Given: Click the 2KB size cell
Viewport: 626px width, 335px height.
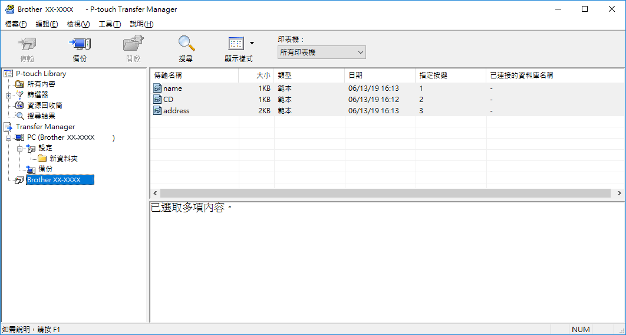Looking at the screenshot, I should pos(264,111).
